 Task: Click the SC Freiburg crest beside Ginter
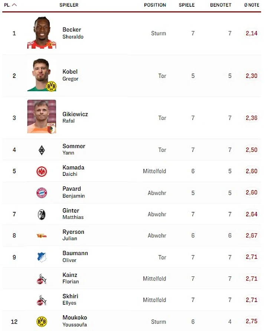tap(42, 214)
